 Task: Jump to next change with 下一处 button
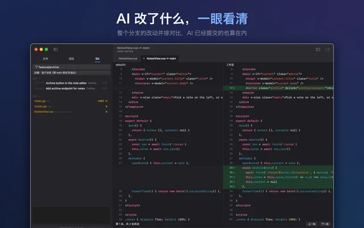click(325, 224)
